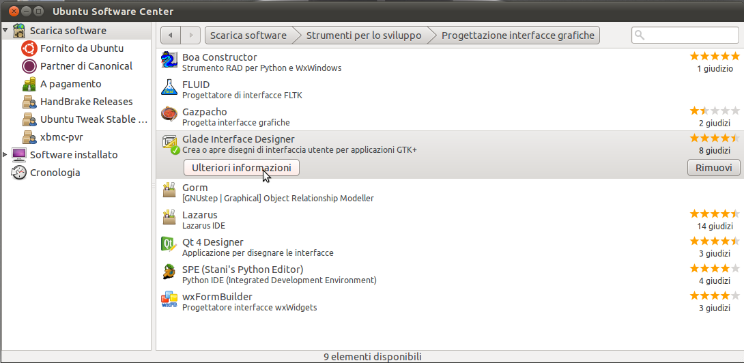Click the A pagamento icon
The image size is (744, 363).
coord(29,84)
